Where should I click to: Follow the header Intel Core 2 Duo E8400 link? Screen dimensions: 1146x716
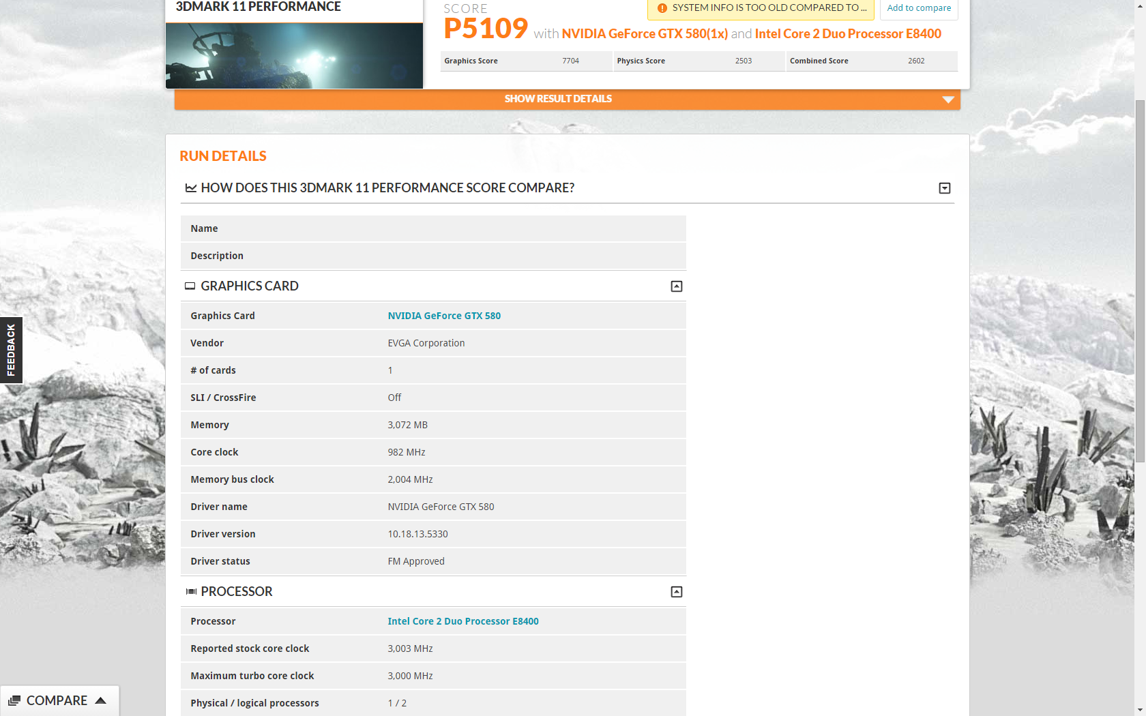pyautogui.click(x=848, y=34)
